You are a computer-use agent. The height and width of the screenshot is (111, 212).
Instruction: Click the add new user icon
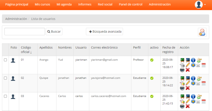click(202, 32)
